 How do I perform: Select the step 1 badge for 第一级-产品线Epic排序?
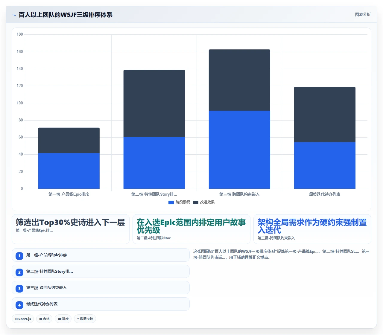pos(19,256)
